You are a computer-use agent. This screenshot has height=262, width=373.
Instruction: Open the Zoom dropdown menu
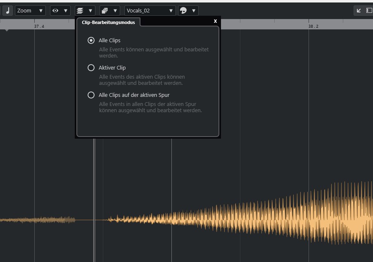tap(30, 11)
